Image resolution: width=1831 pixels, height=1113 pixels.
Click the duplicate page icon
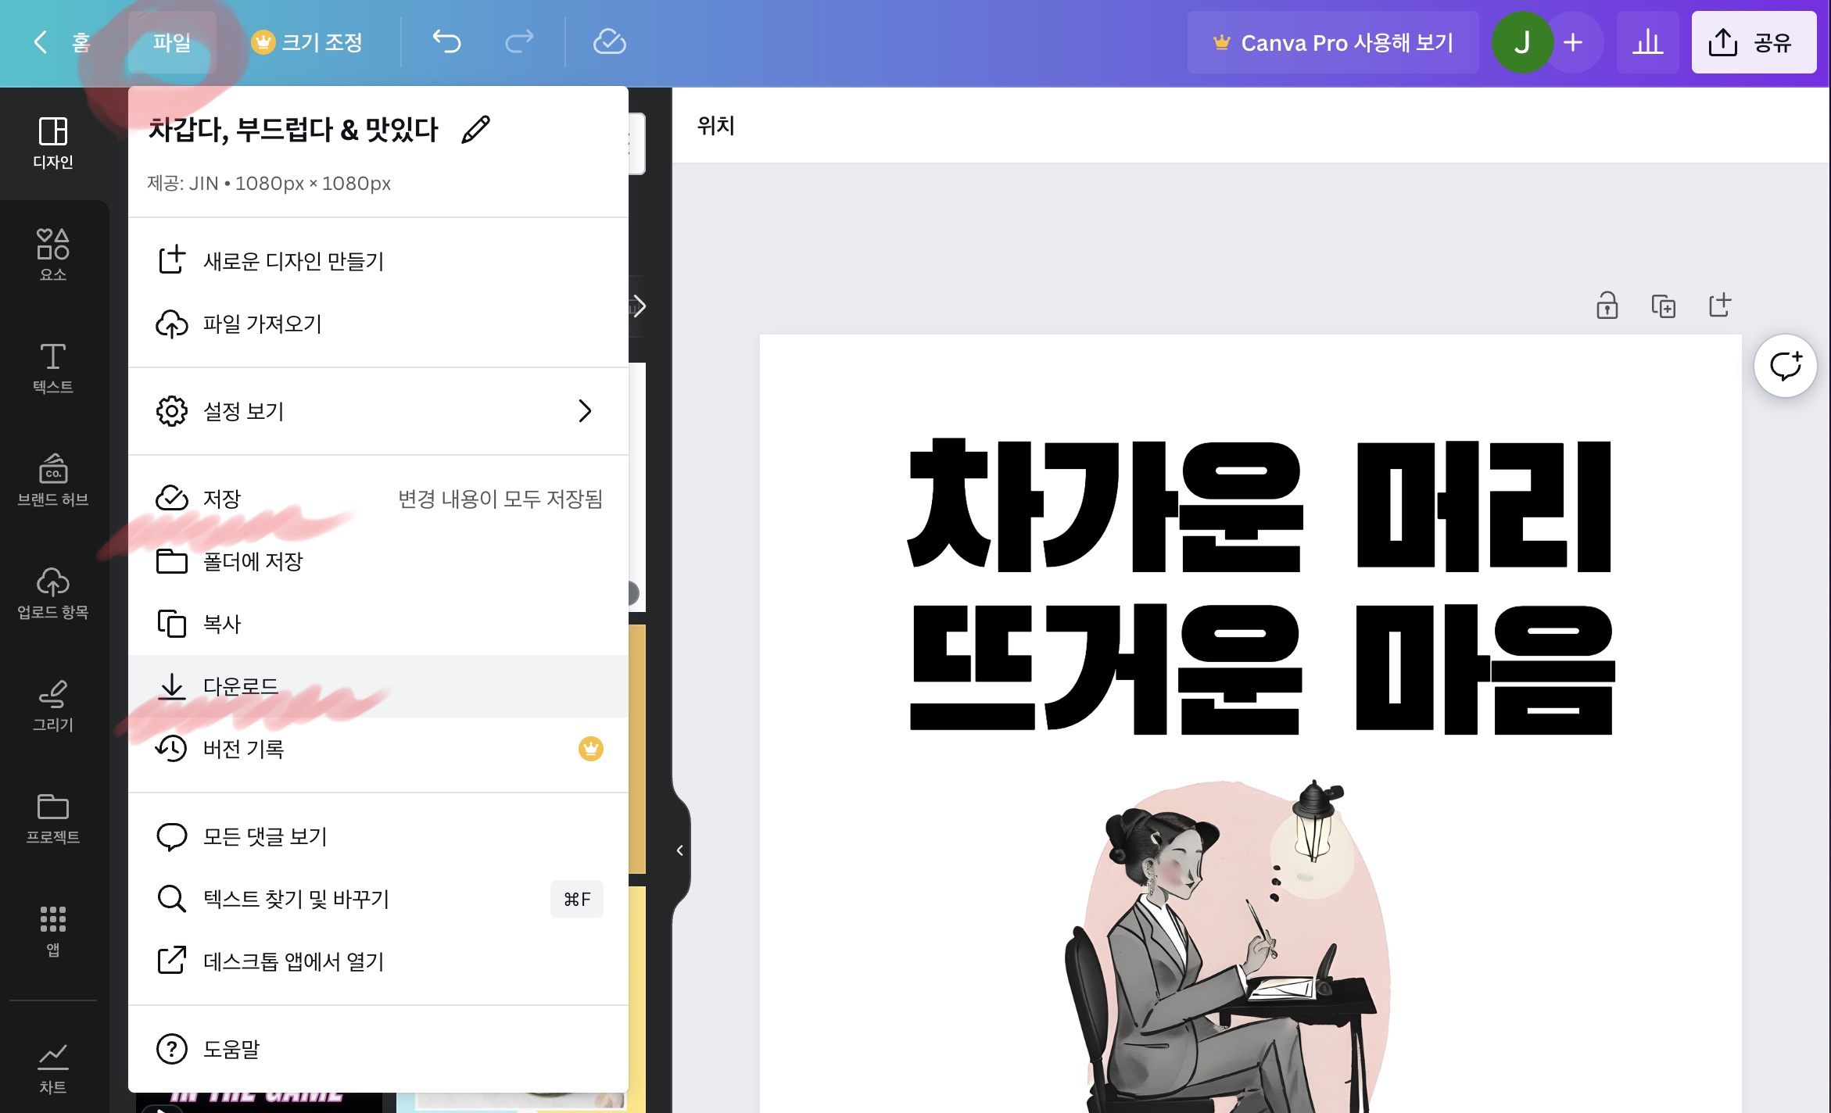pyautogui.click(x=1663, y=306)
